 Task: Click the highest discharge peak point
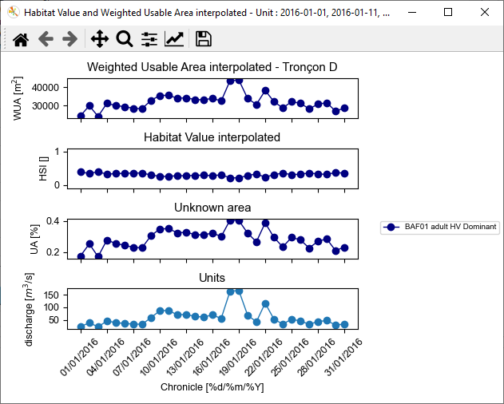coord(239,291)
